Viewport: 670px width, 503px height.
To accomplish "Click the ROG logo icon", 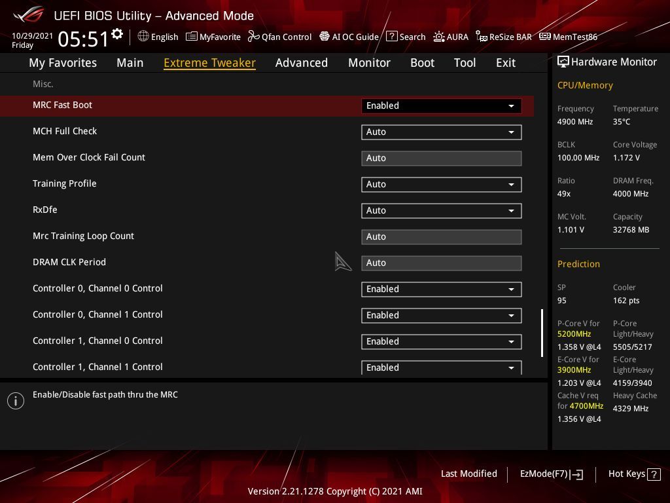I will coord(29,16).
